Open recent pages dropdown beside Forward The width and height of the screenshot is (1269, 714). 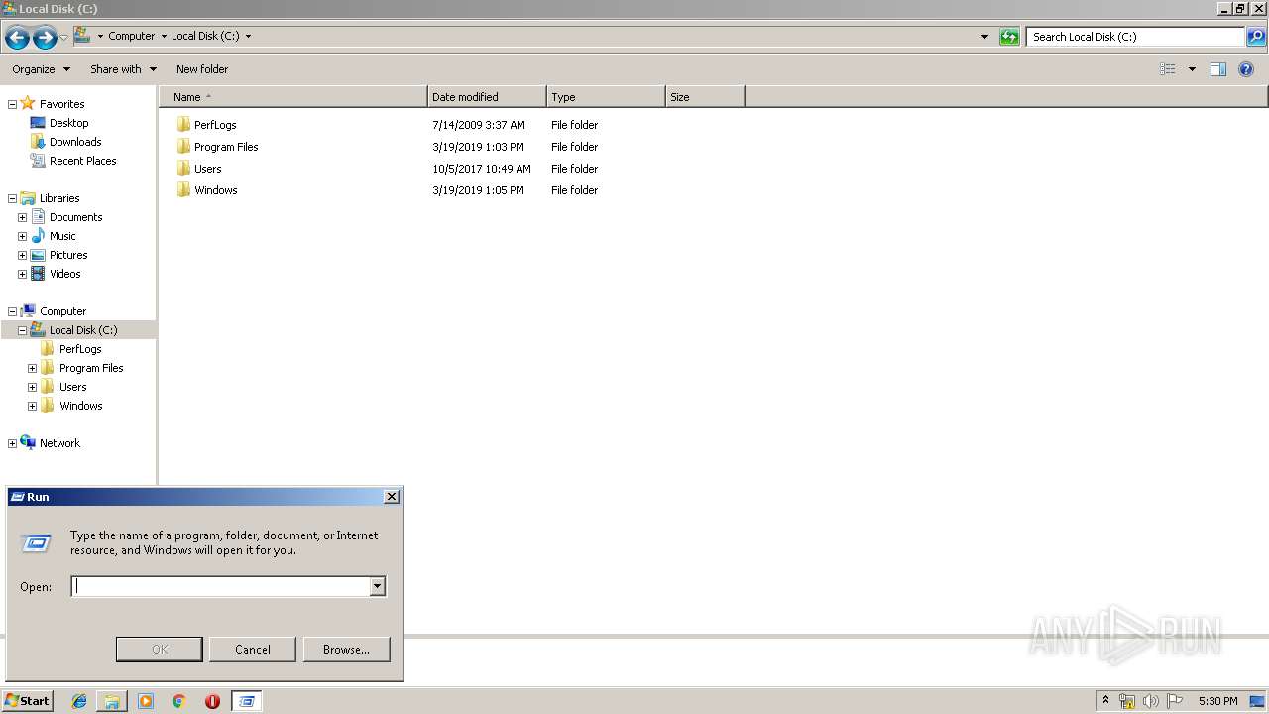[x=63, y=38]
